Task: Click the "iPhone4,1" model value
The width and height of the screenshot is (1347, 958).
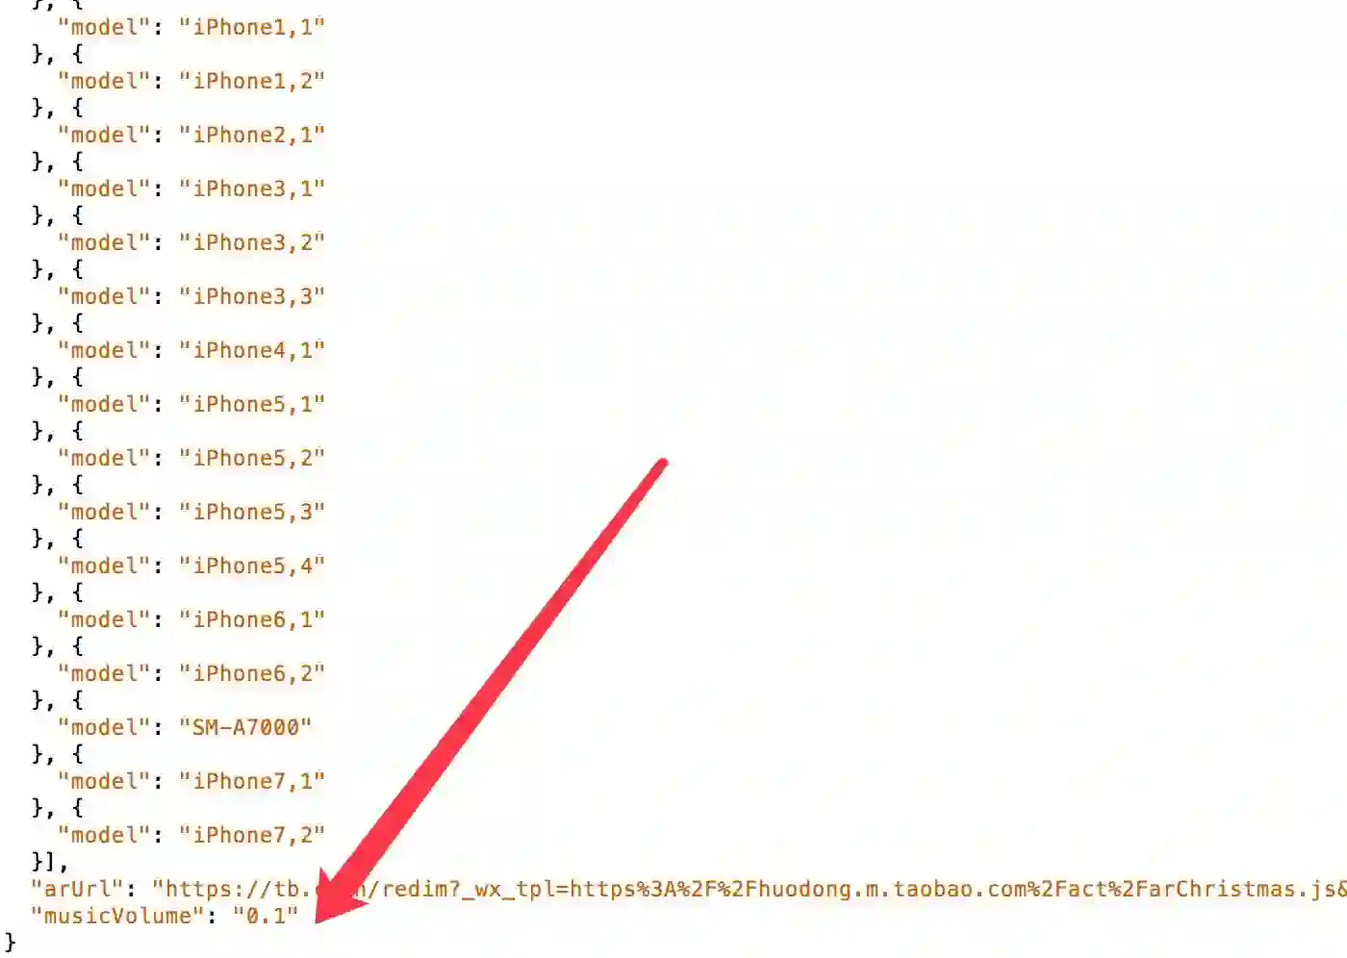Action: click(x=252, y=350)
